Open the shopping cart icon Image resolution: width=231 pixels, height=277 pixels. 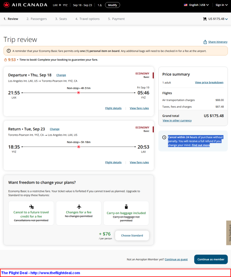tap(205, 19)
